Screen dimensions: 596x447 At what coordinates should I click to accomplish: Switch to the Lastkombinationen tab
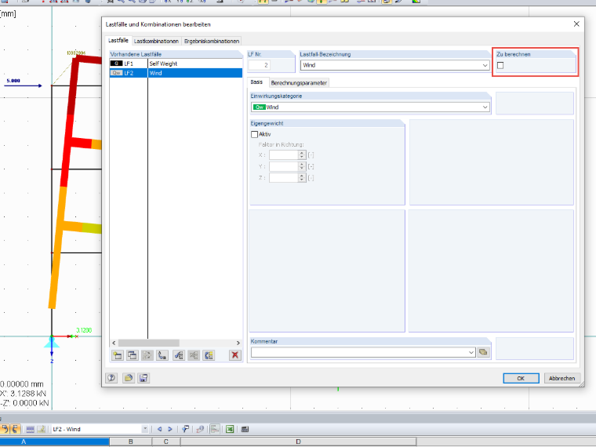click(x=156, y=41)
